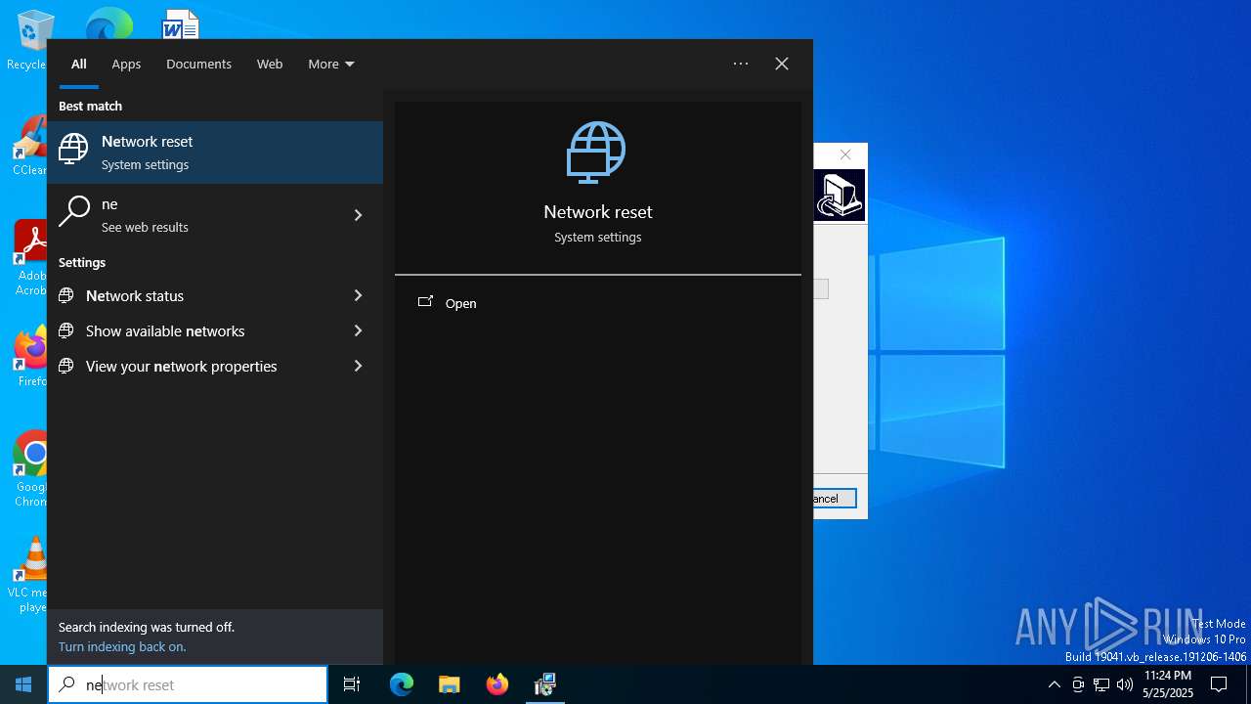Click the installer app icon on the taskbar
This screenshot has width=1251, height=704.
tap(545, 684)
